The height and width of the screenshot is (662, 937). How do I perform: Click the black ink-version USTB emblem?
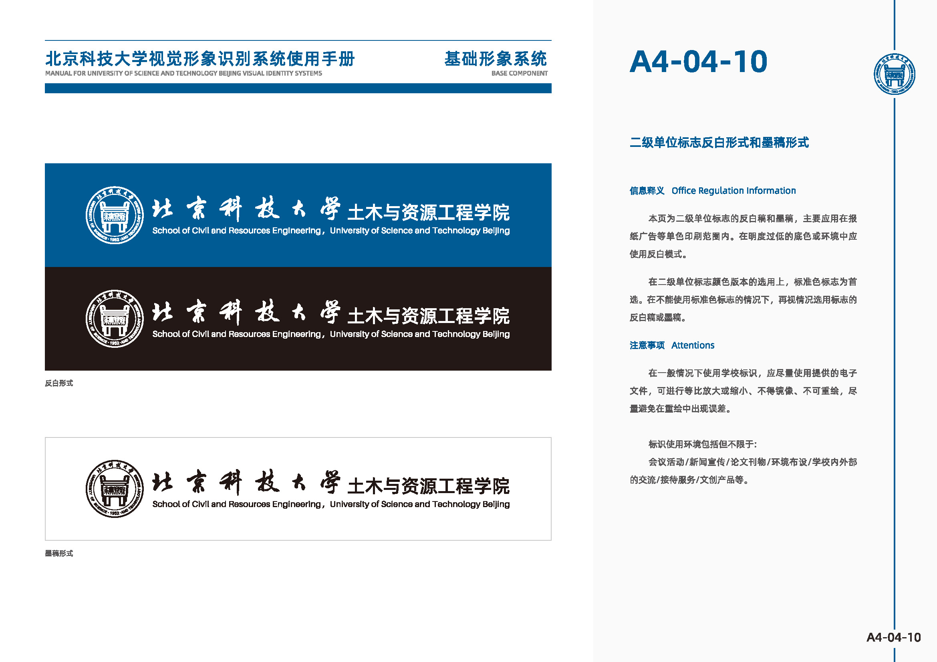click(115, 489)
